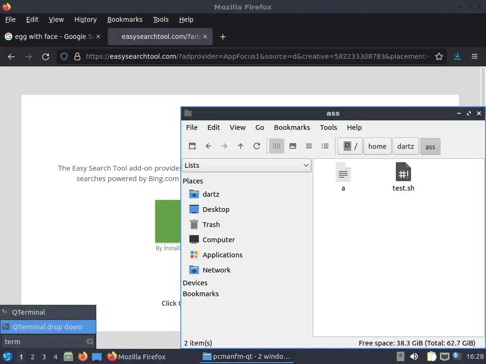Open the file manager Help menu
The height and width of the screenshot is (364, 486).
354,127
